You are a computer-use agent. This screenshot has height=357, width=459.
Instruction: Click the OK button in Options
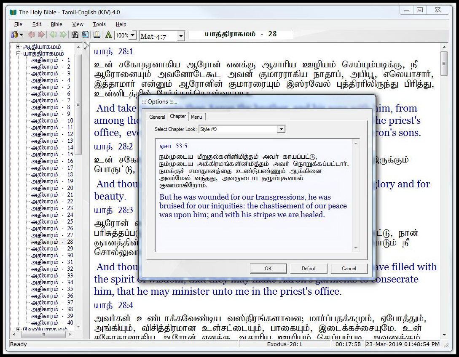tap(268, 269)
